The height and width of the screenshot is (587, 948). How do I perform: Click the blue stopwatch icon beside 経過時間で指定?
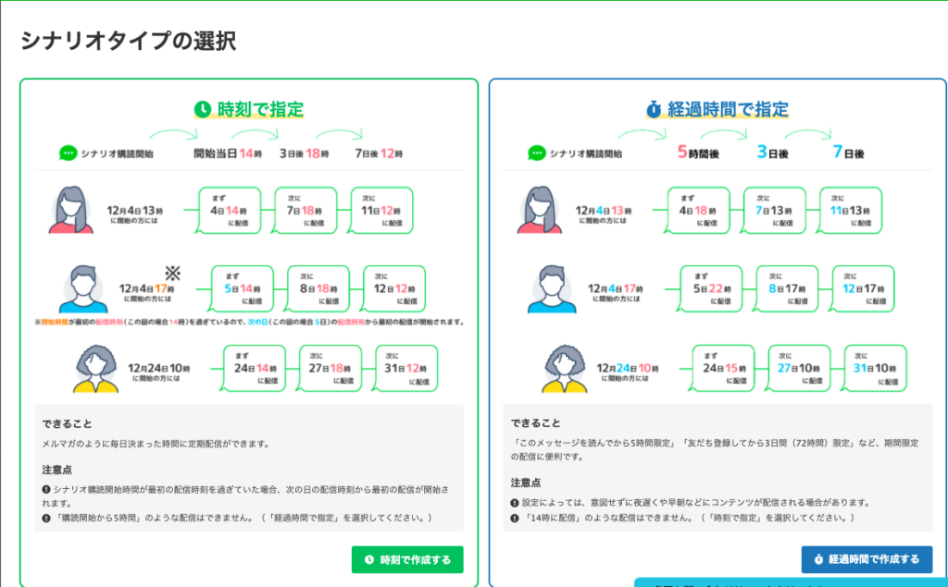pyautogui.click(x=654, y=110)
